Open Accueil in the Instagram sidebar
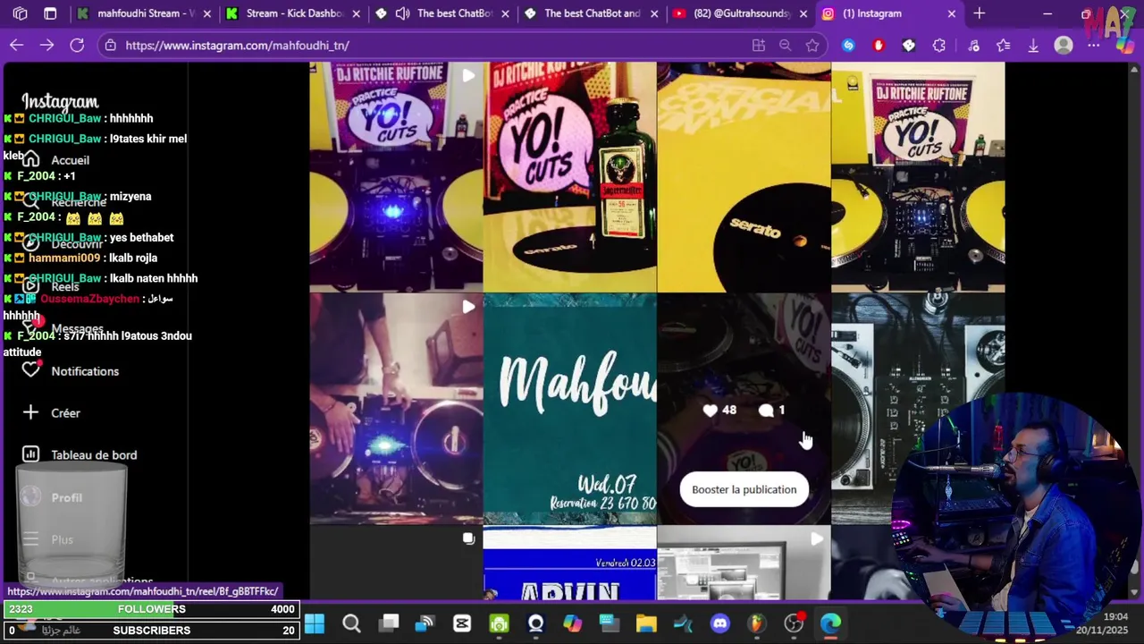The image size is (1144, 644). (70, 160)
